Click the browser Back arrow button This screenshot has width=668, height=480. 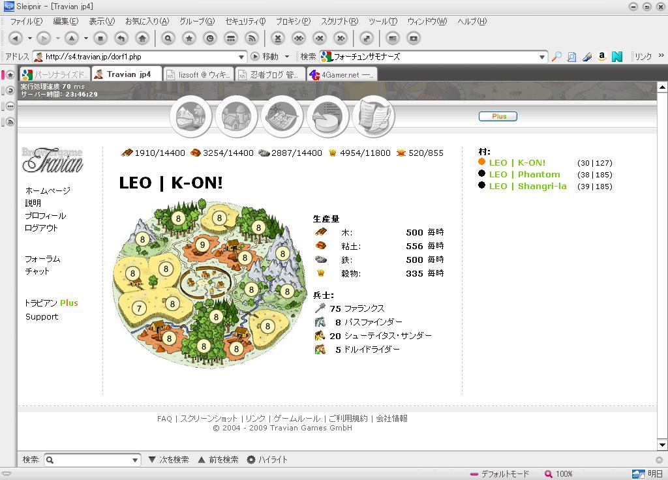(x=16, y=38)
